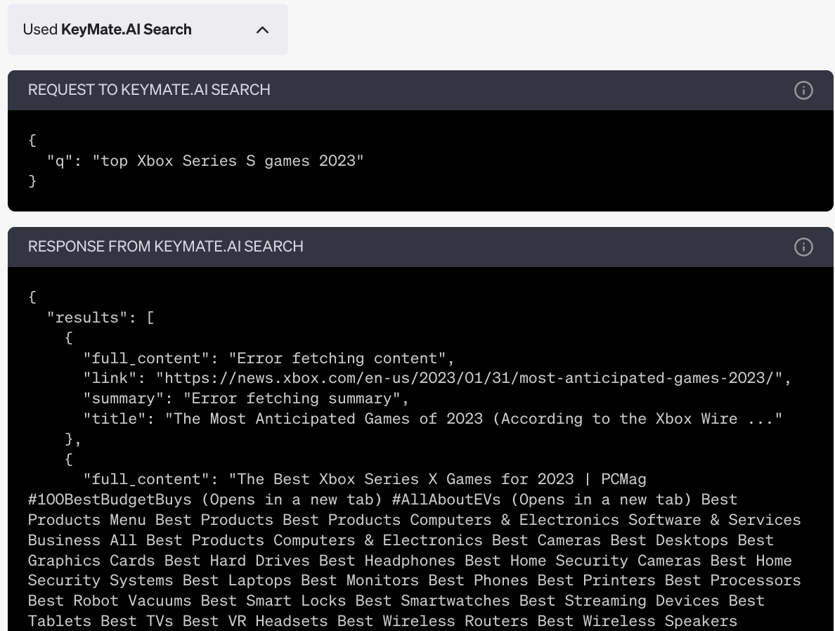
Task: Click the #AllAboutEVs text
Action: coord(446,500)
